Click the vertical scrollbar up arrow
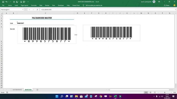 (x=176, y=13)
